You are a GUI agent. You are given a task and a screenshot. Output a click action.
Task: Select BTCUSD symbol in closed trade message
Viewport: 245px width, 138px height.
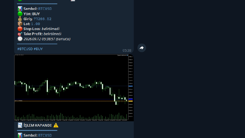(x=45, y=136)
